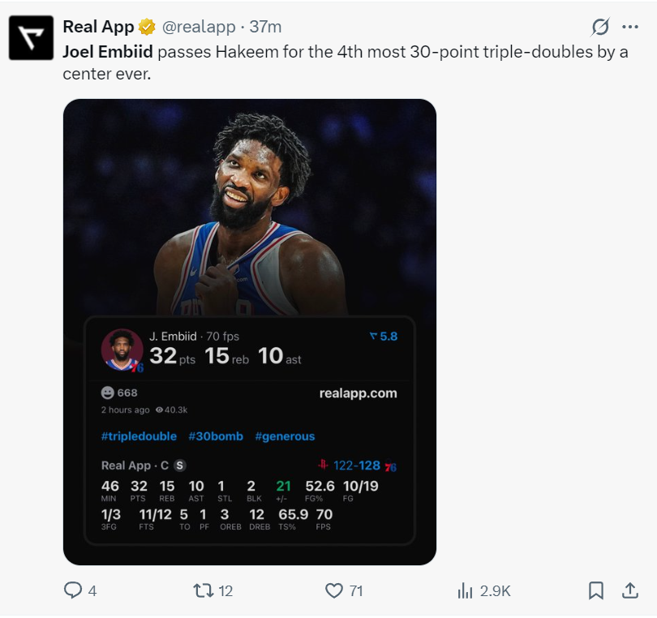Click the reply speech bubble icon
657x618 pixels.
[x=73, y=591]
